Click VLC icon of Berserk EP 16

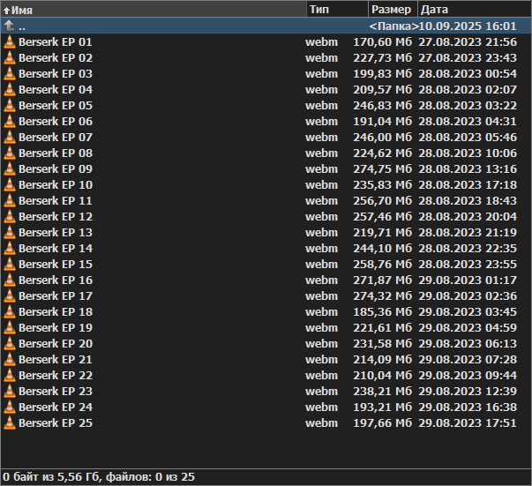tap(10, 280)
